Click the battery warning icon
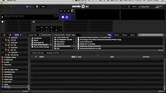The image size is (166, 93). coord(140,7)
